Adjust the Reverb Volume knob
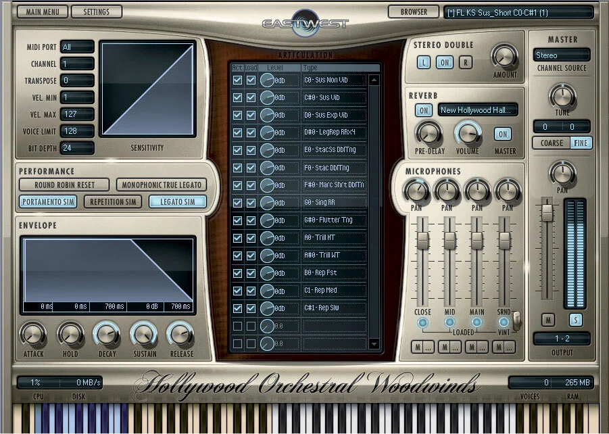 click(468, 134)
